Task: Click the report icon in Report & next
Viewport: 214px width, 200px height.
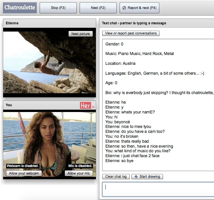Action: (x=124, y=8)
